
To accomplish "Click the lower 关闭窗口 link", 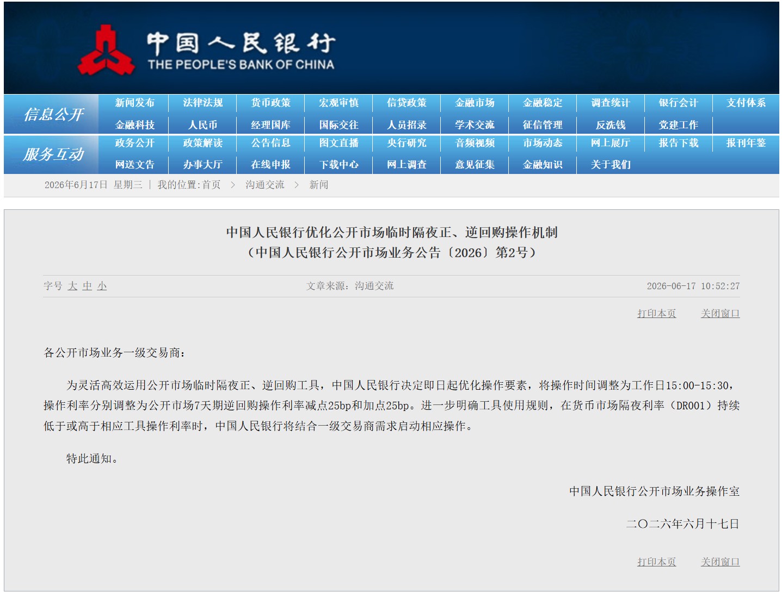I will click(721, 562).
